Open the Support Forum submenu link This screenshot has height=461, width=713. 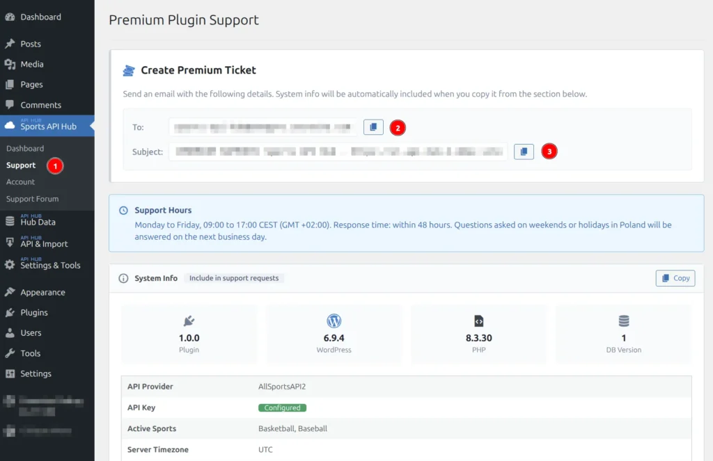click(x=32, y=199)
